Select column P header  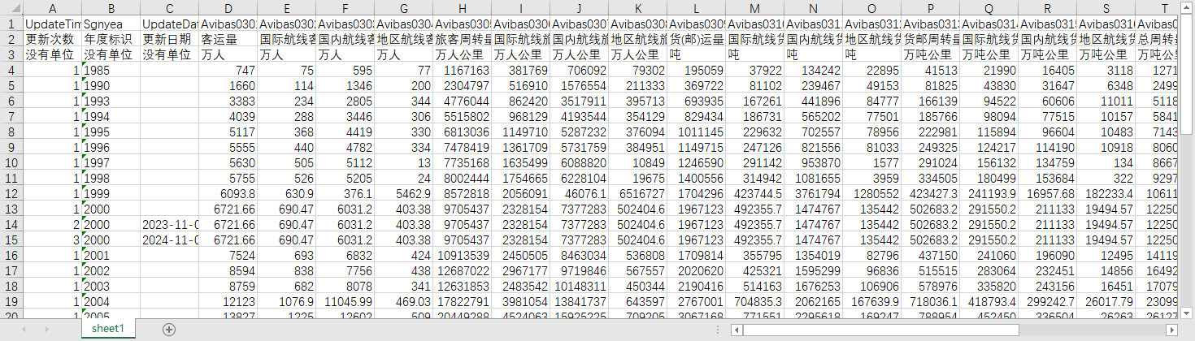click(931, 7)
